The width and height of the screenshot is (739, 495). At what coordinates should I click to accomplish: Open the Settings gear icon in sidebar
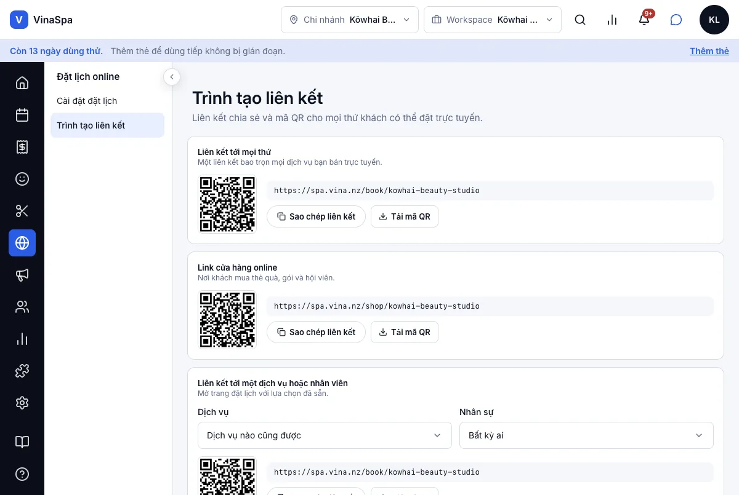point(22,402)
